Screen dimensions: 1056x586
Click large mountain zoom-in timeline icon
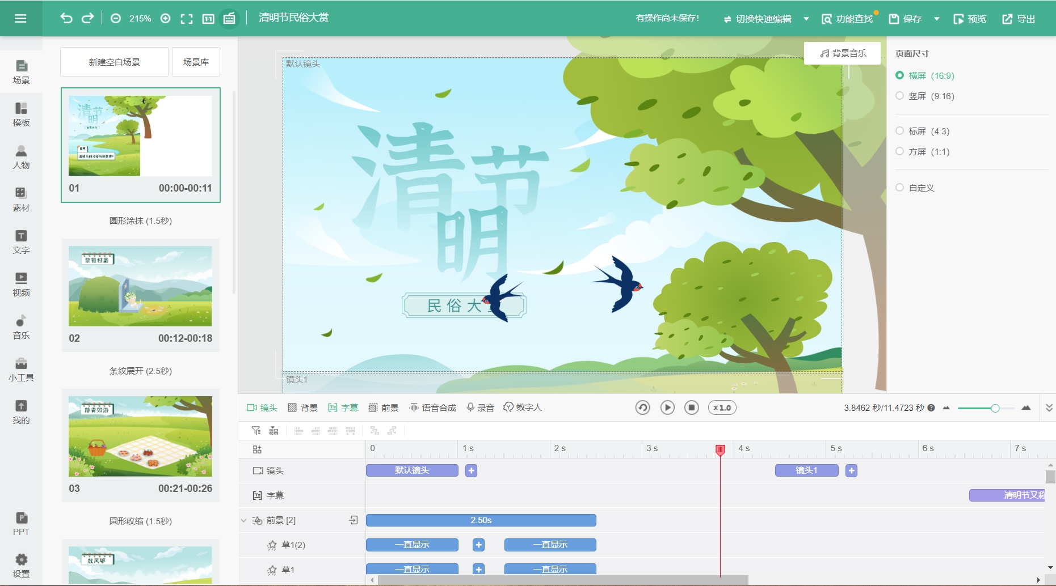[1026, 408]
